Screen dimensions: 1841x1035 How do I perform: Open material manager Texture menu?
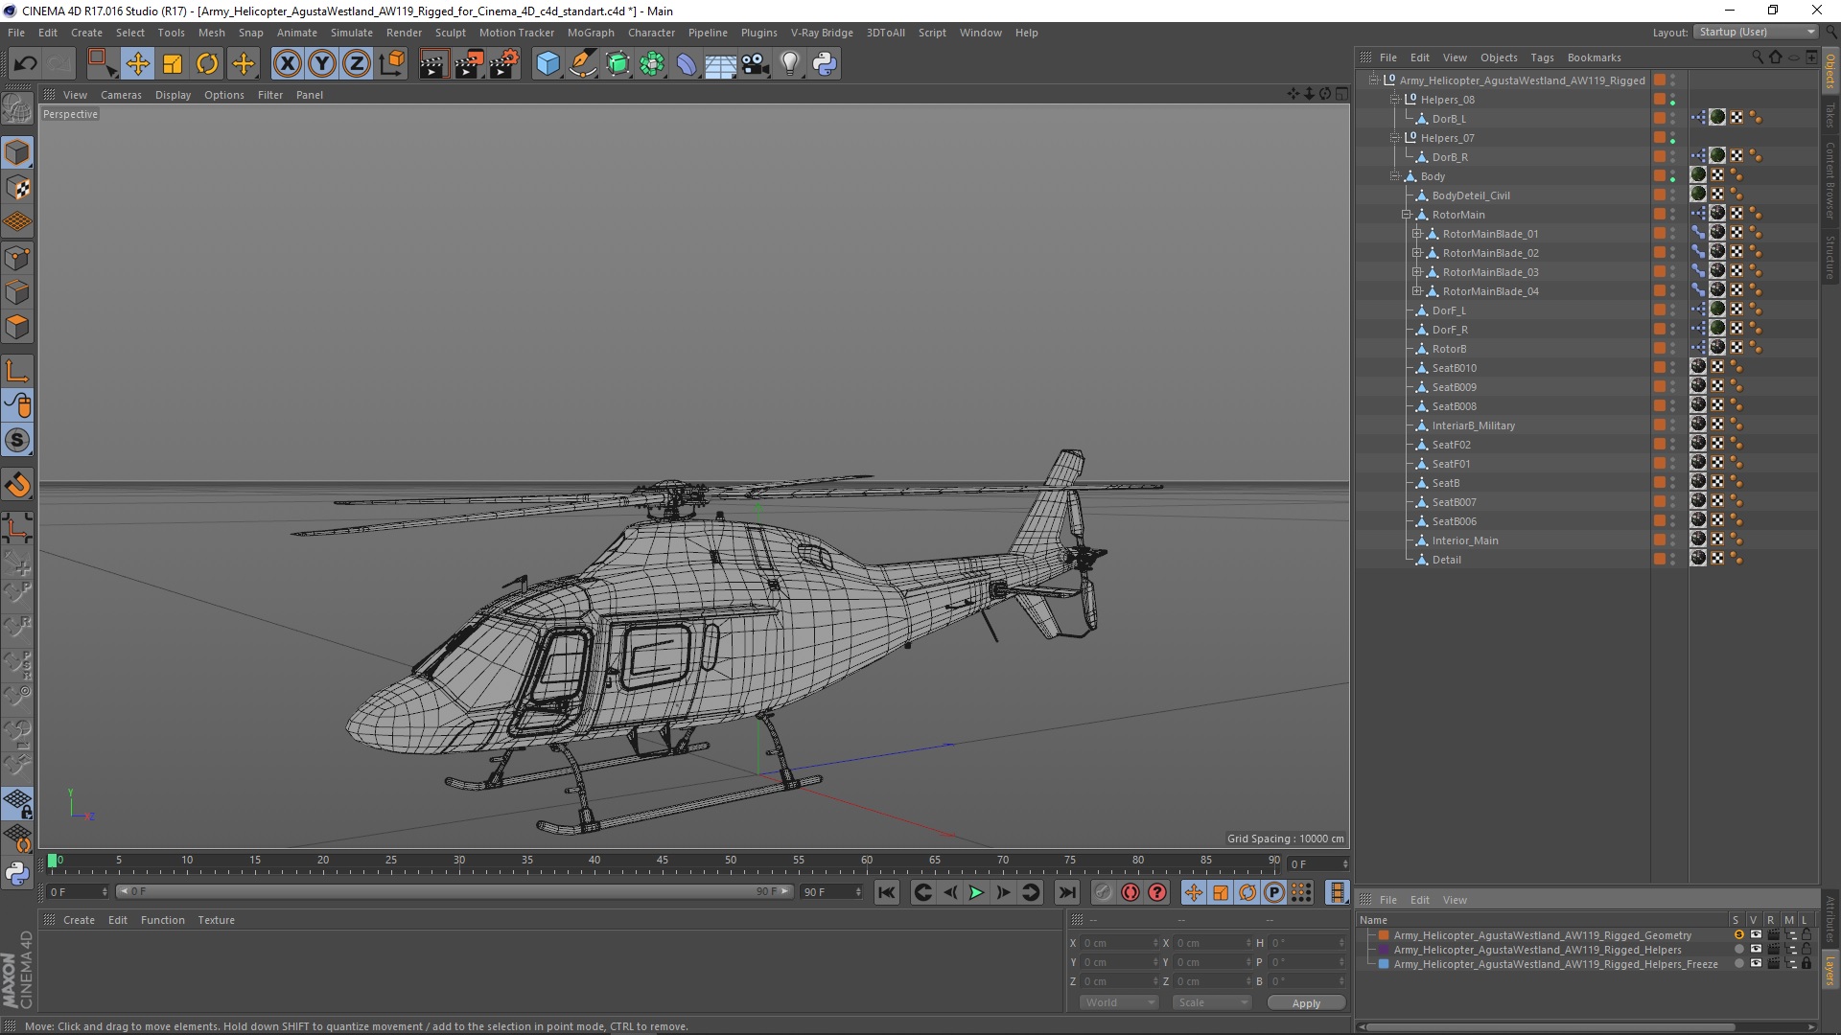(x=216, y=920)
